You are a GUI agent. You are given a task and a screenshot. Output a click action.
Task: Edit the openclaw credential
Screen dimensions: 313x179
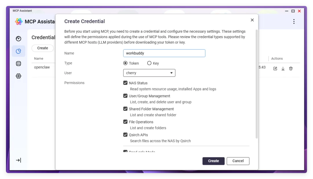275,69
